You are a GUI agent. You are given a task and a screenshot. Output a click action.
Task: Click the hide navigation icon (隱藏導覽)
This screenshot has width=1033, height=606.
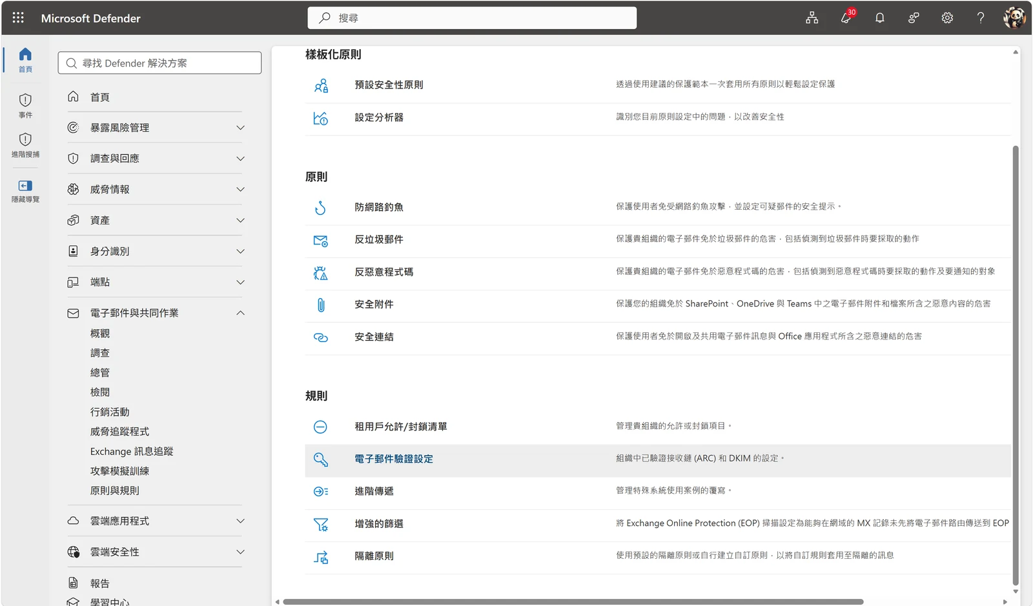pyautogui.click(x=25, y=191)
